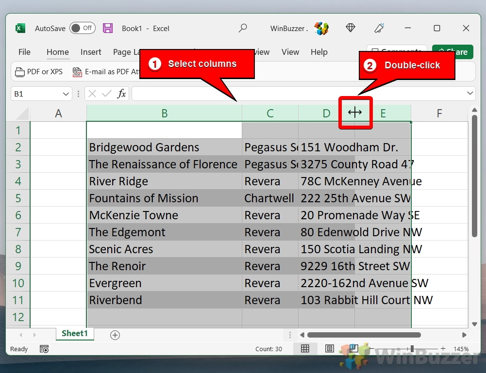The height and width of the screenshot is (373, 486).
Task: Click the Name Box showing B1
Action: 36,94
